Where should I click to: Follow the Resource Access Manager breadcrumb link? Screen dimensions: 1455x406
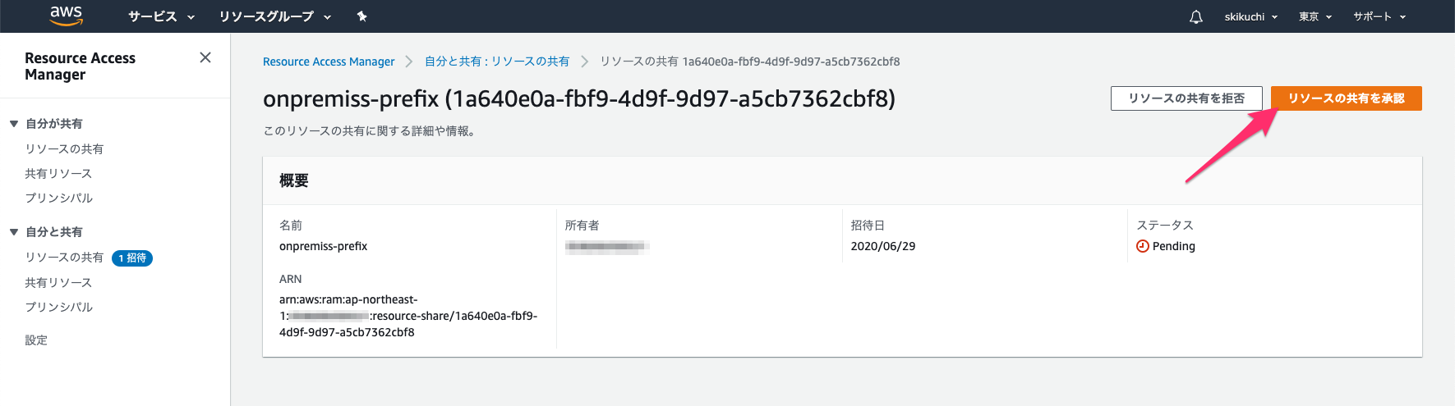[x=329, y=62]
